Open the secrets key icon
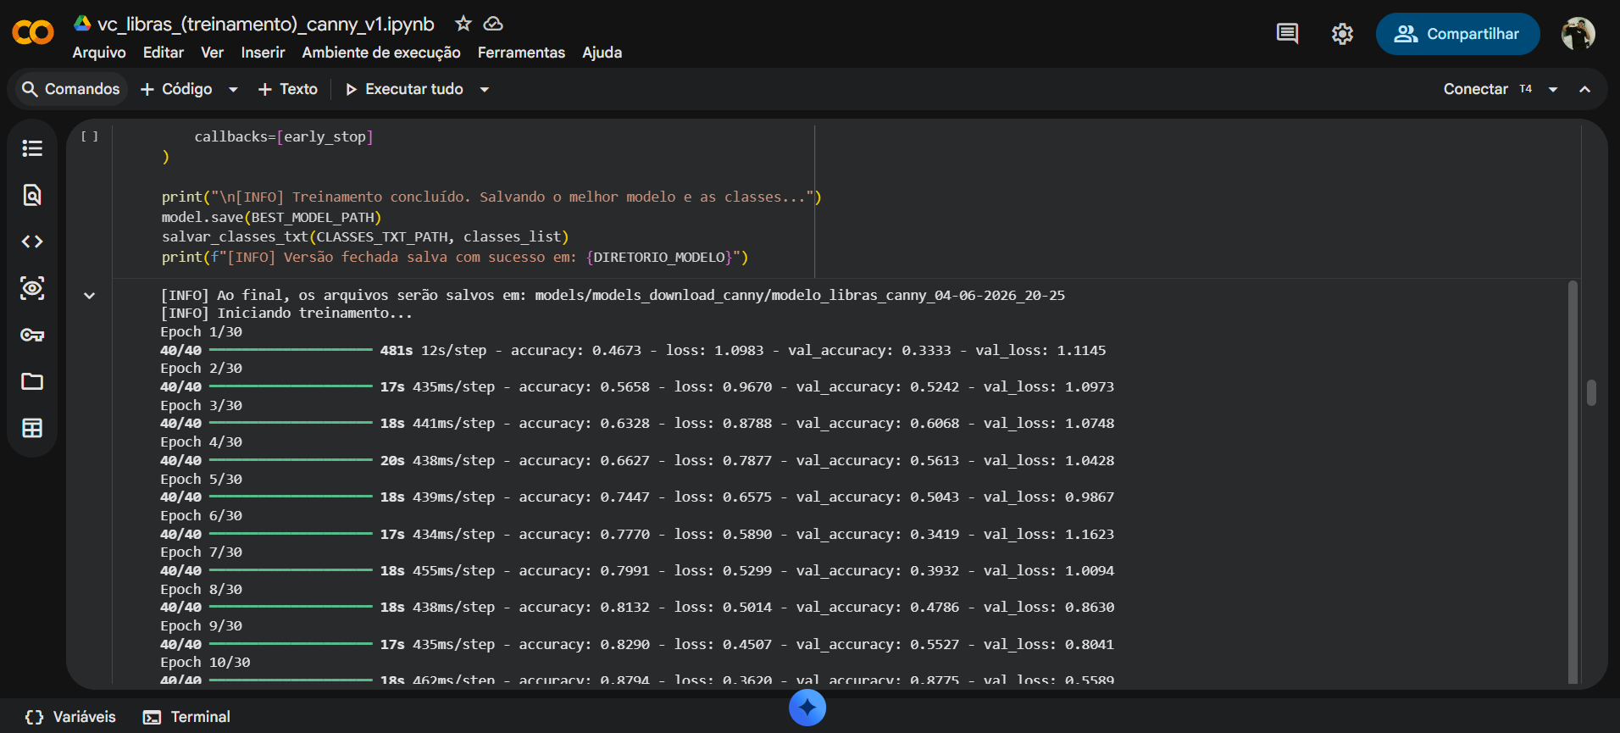Viewport: 1620px width, 733px height. pyautogui.click(x=32, y=335)
